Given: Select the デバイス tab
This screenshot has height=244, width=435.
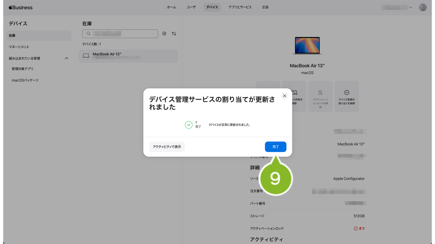Looking at the screenshot, I should point(212,7).
